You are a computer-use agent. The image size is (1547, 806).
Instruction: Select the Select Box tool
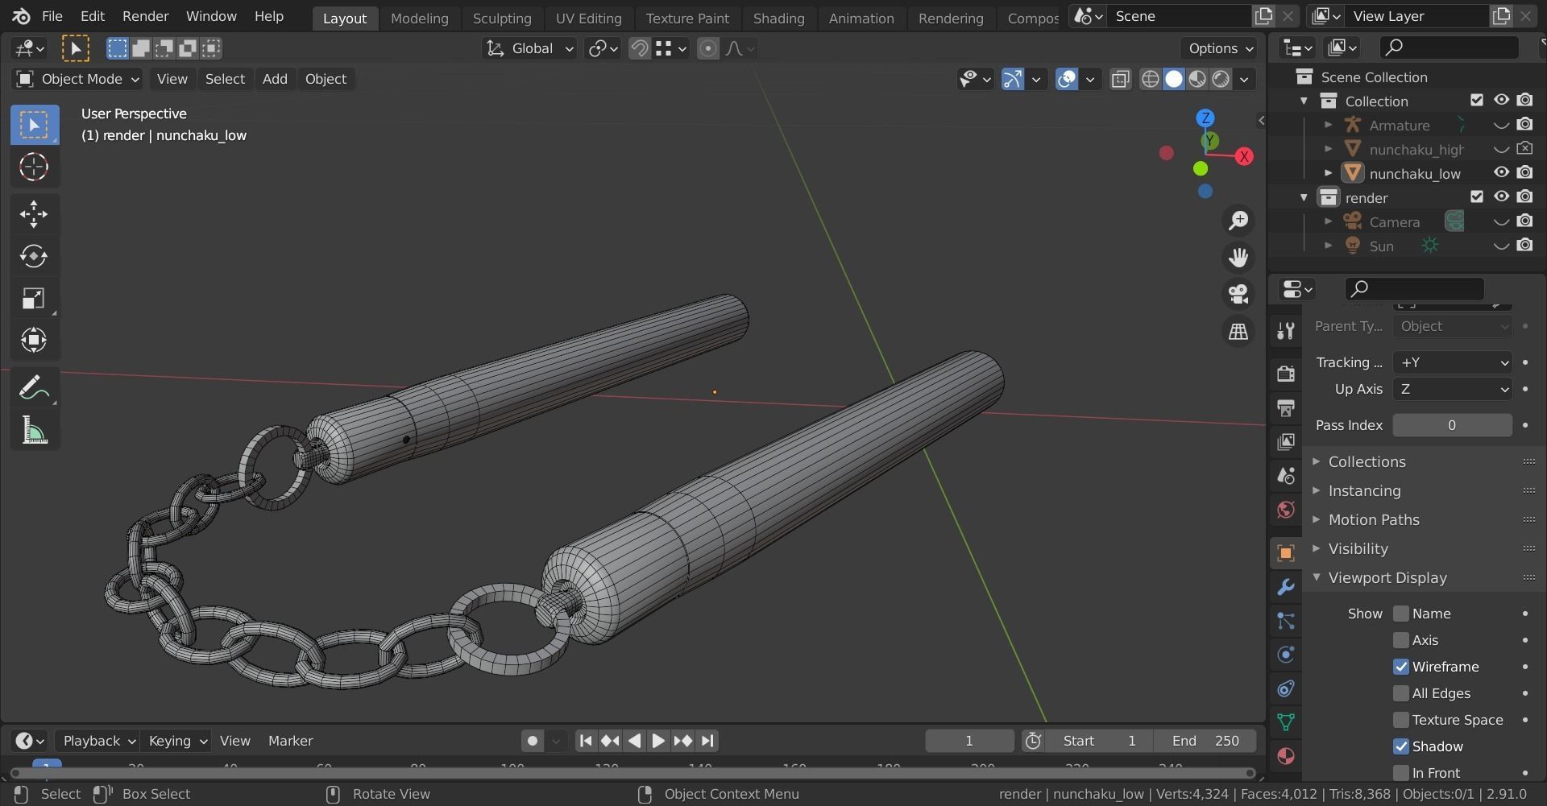(34, 125)
